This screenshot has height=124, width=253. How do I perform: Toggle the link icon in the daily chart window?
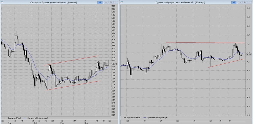(x=100, y=3)
